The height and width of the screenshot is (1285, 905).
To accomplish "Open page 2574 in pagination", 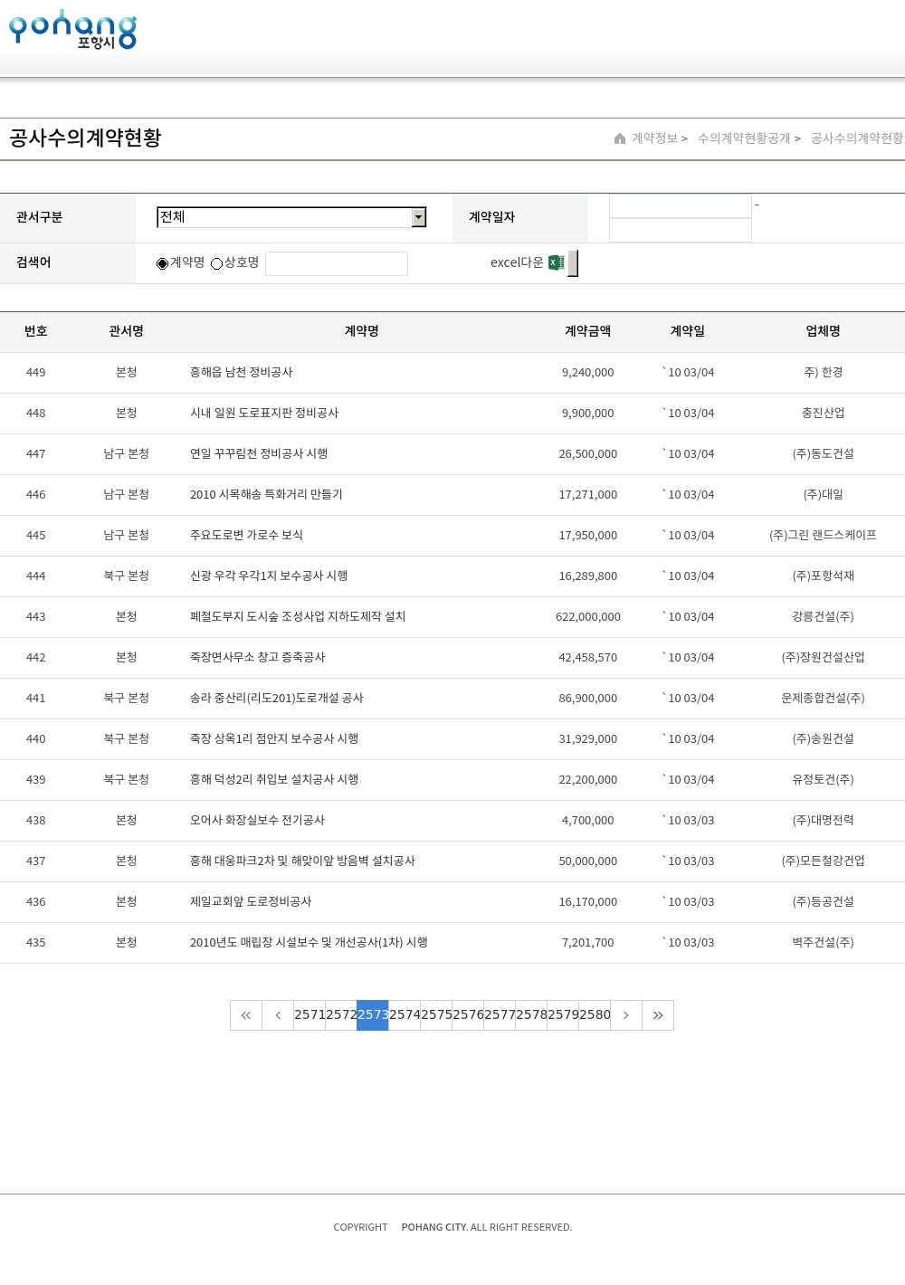I will (405, 1015).
